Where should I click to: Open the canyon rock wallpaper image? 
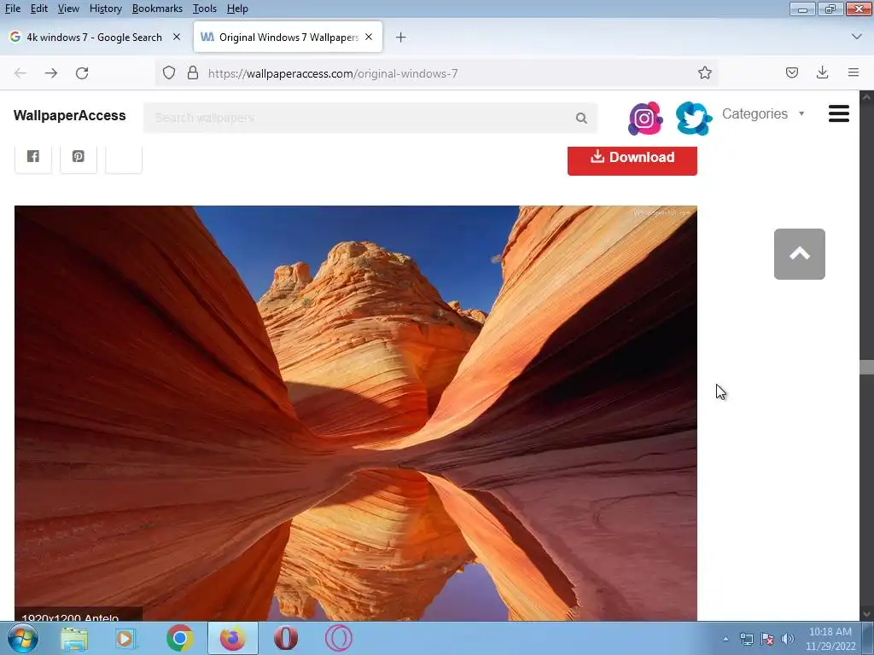tap(356, 414)
